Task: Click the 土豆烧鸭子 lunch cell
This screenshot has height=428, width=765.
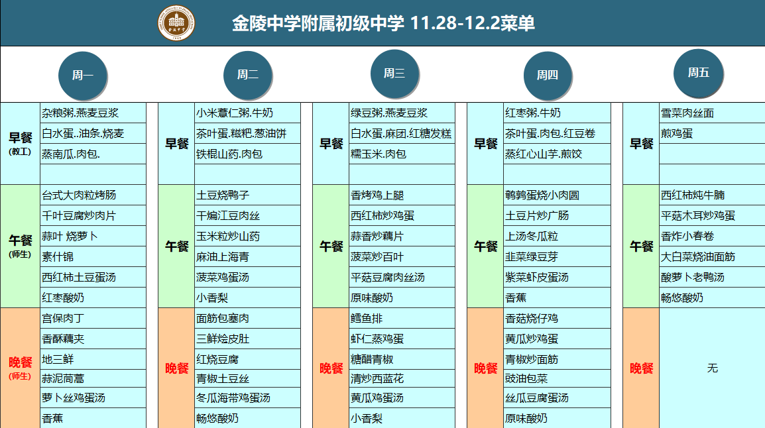Action: click(247, 195)
